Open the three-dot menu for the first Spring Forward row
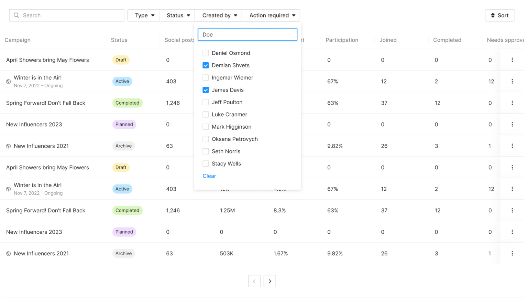The width and height of the screenshot is (528, 298). [512, 103]
